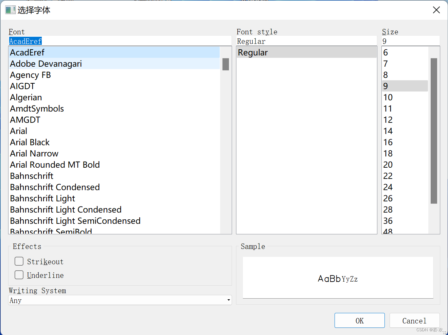This screenshot has height=335, width=448.
Task: Select AmdtSymbols font
Action: pos(114,108)
